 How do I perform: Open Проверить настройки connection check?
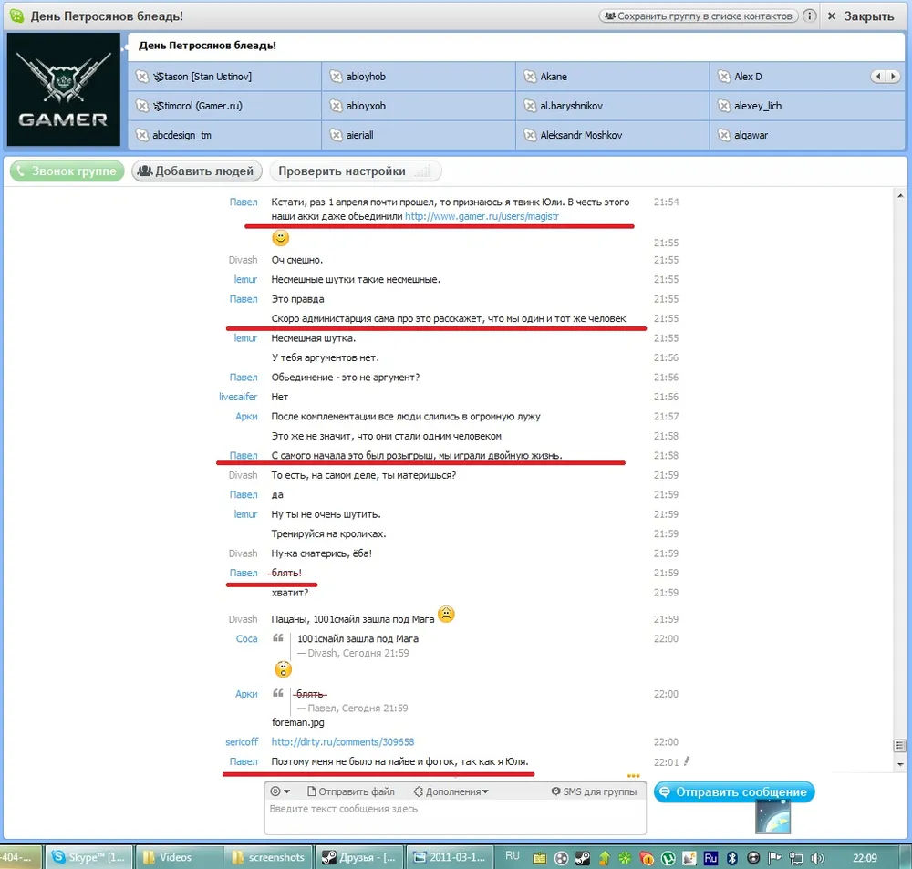(356, 171)
